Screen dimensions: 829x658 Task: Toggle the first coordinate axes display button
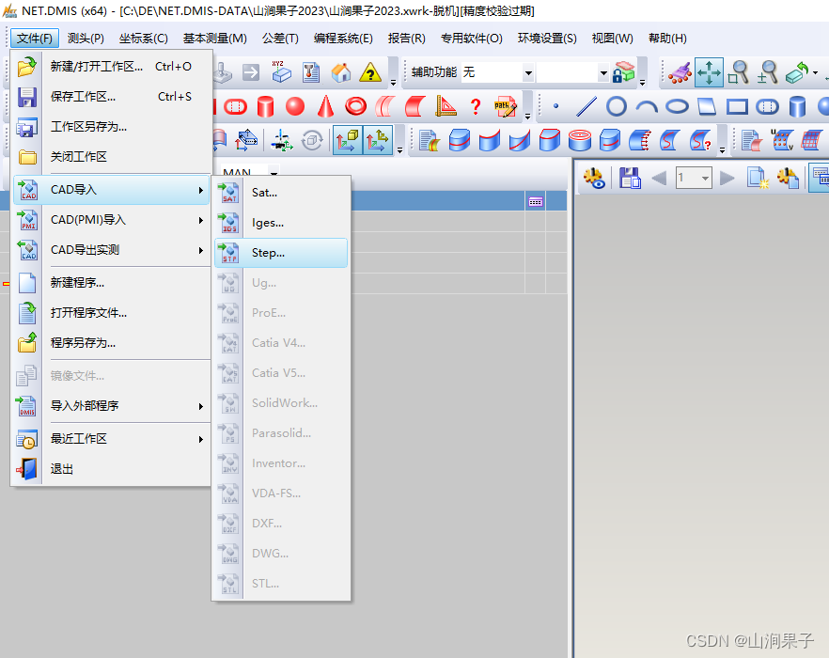tap(348, 140)
